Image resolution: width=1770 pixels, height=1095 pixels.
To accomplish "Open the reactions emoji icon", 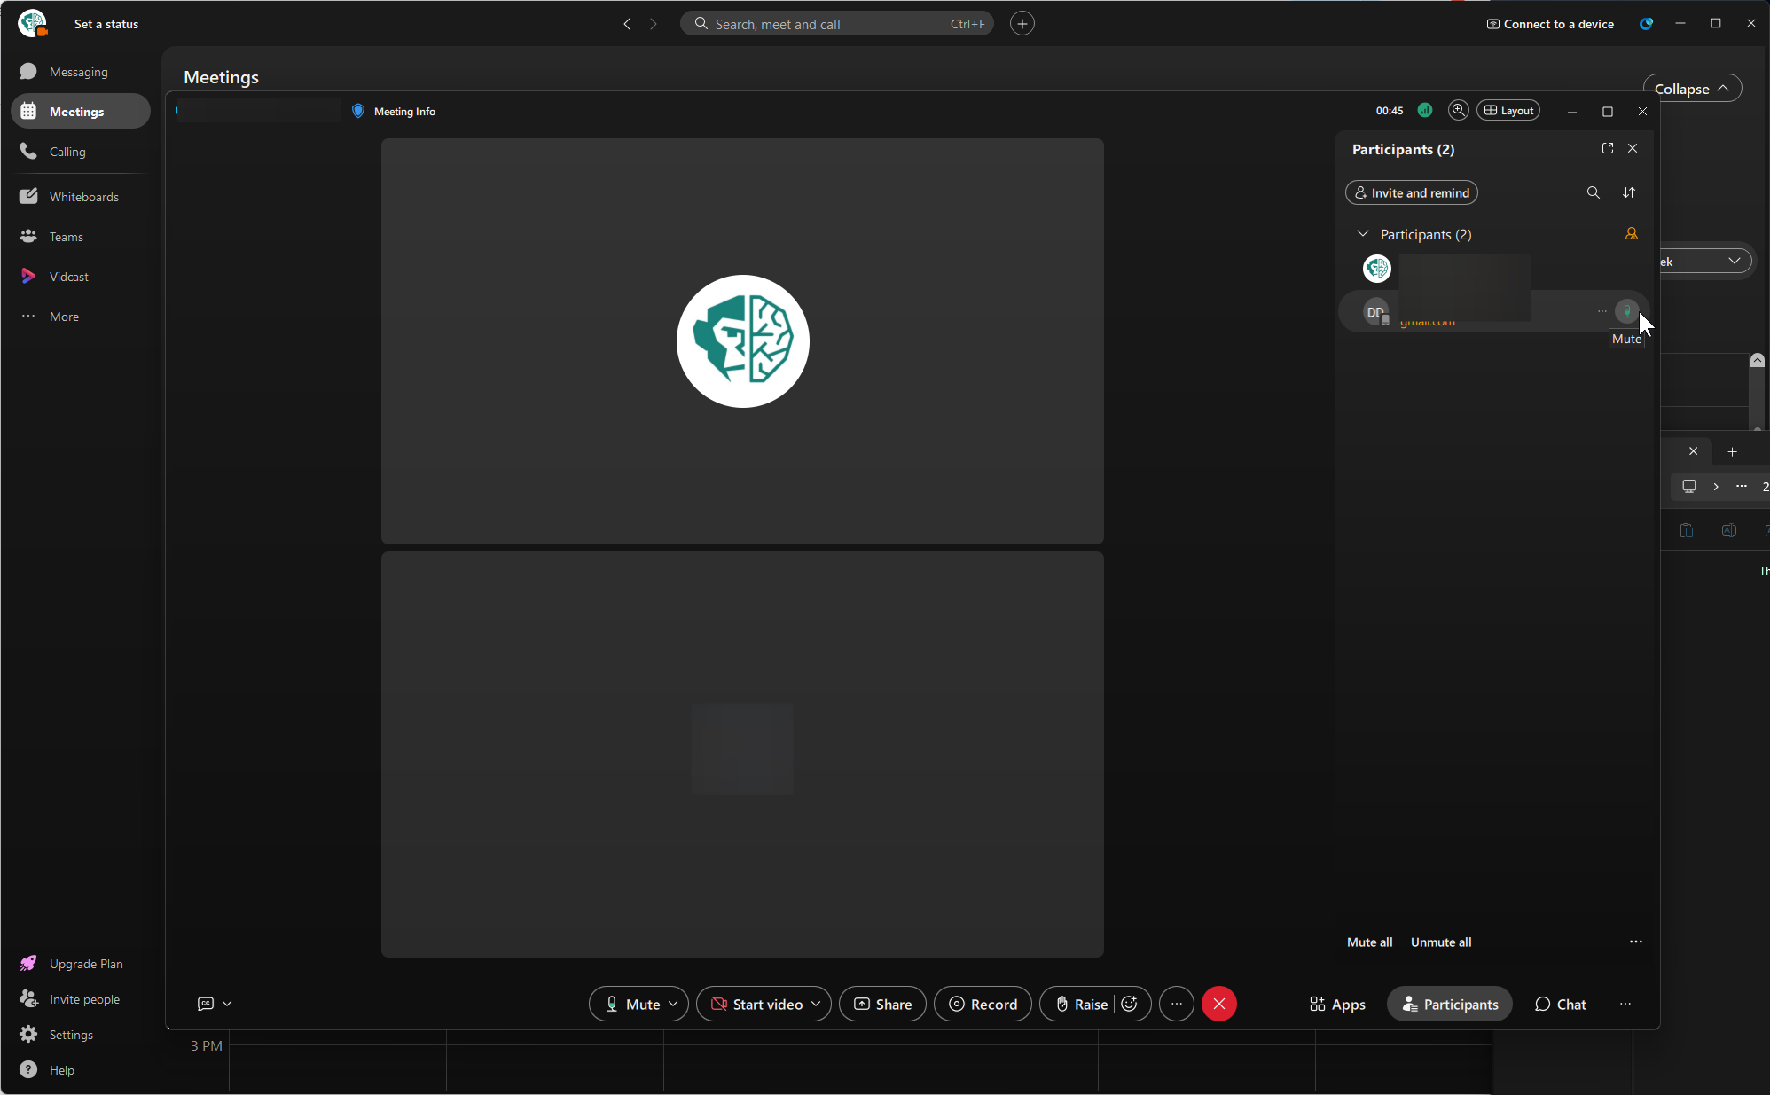I will (x=1130, y=1004).
